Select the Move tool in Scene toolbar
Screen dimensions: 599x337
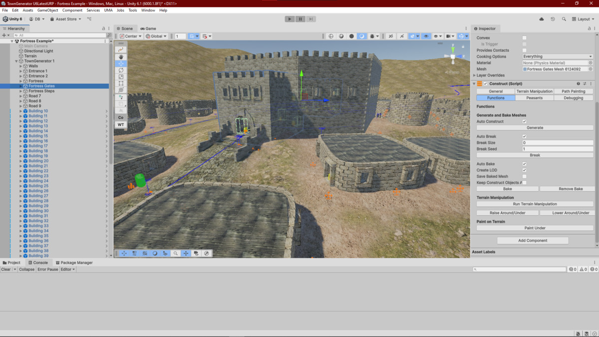click(121, 63)
